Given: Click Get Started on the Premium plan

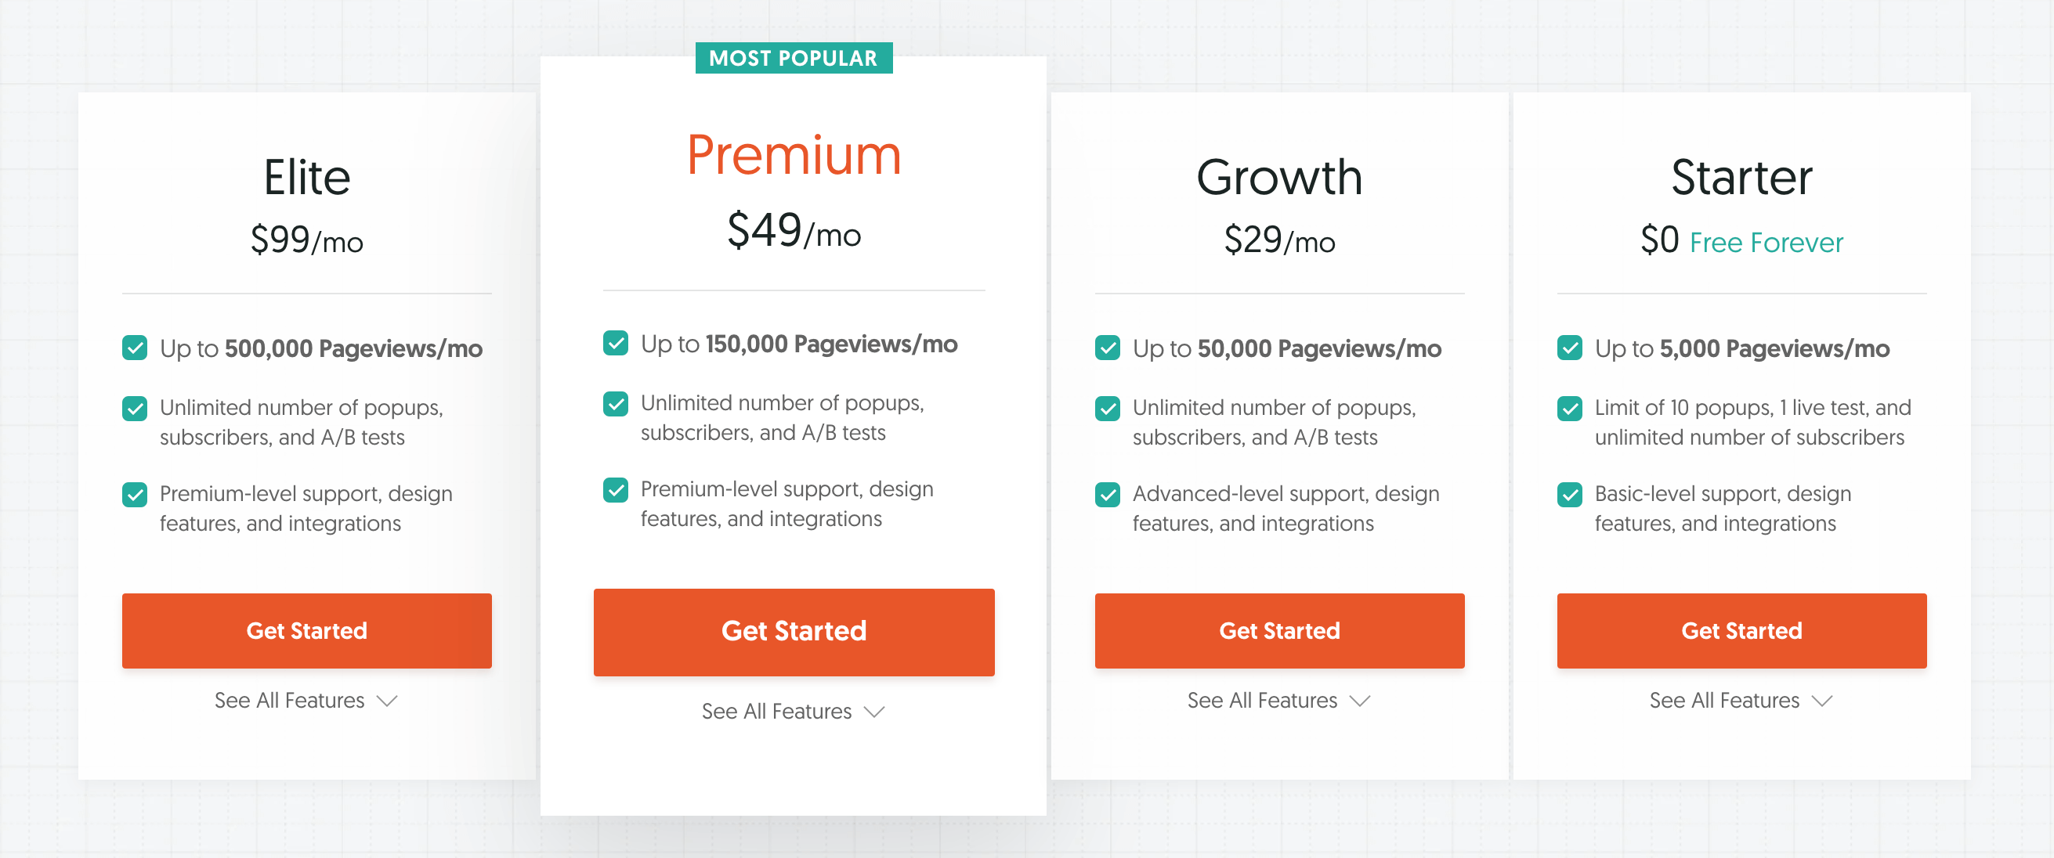Looking at the screenshot, I should point(794,631).
